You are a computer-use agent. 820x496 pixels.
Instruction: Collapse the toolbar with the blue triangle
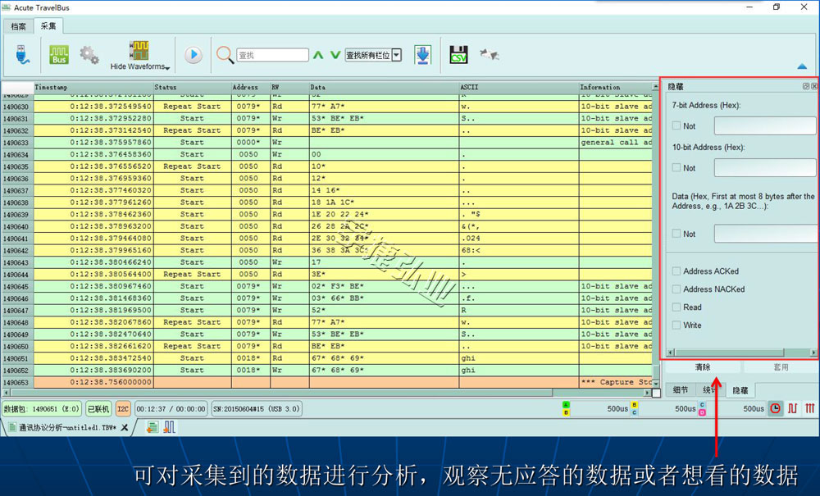tap(802, 66)
